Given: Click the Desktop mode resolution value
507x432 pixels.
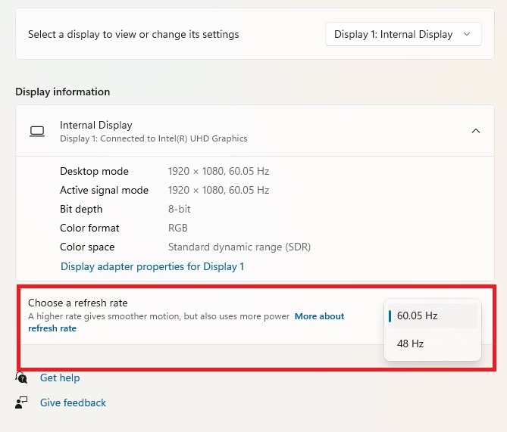Looking at the screenshot, I should [x=218, y=171].
